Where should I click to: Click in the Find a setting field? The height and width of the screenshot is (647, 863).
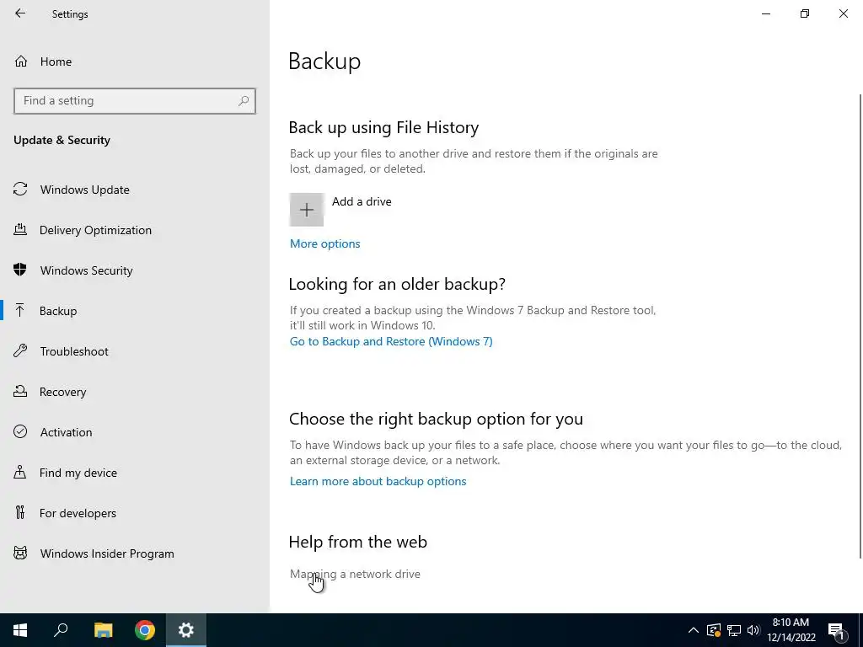[x=134, y=101]
